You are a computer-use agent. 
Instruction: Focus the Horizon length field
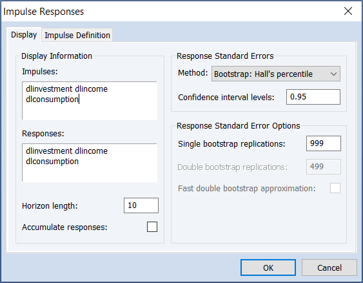141,205
